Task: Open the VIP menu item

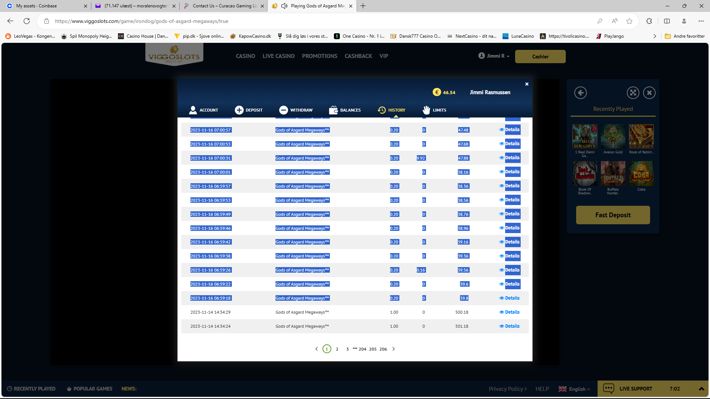Action: point(384,56)
